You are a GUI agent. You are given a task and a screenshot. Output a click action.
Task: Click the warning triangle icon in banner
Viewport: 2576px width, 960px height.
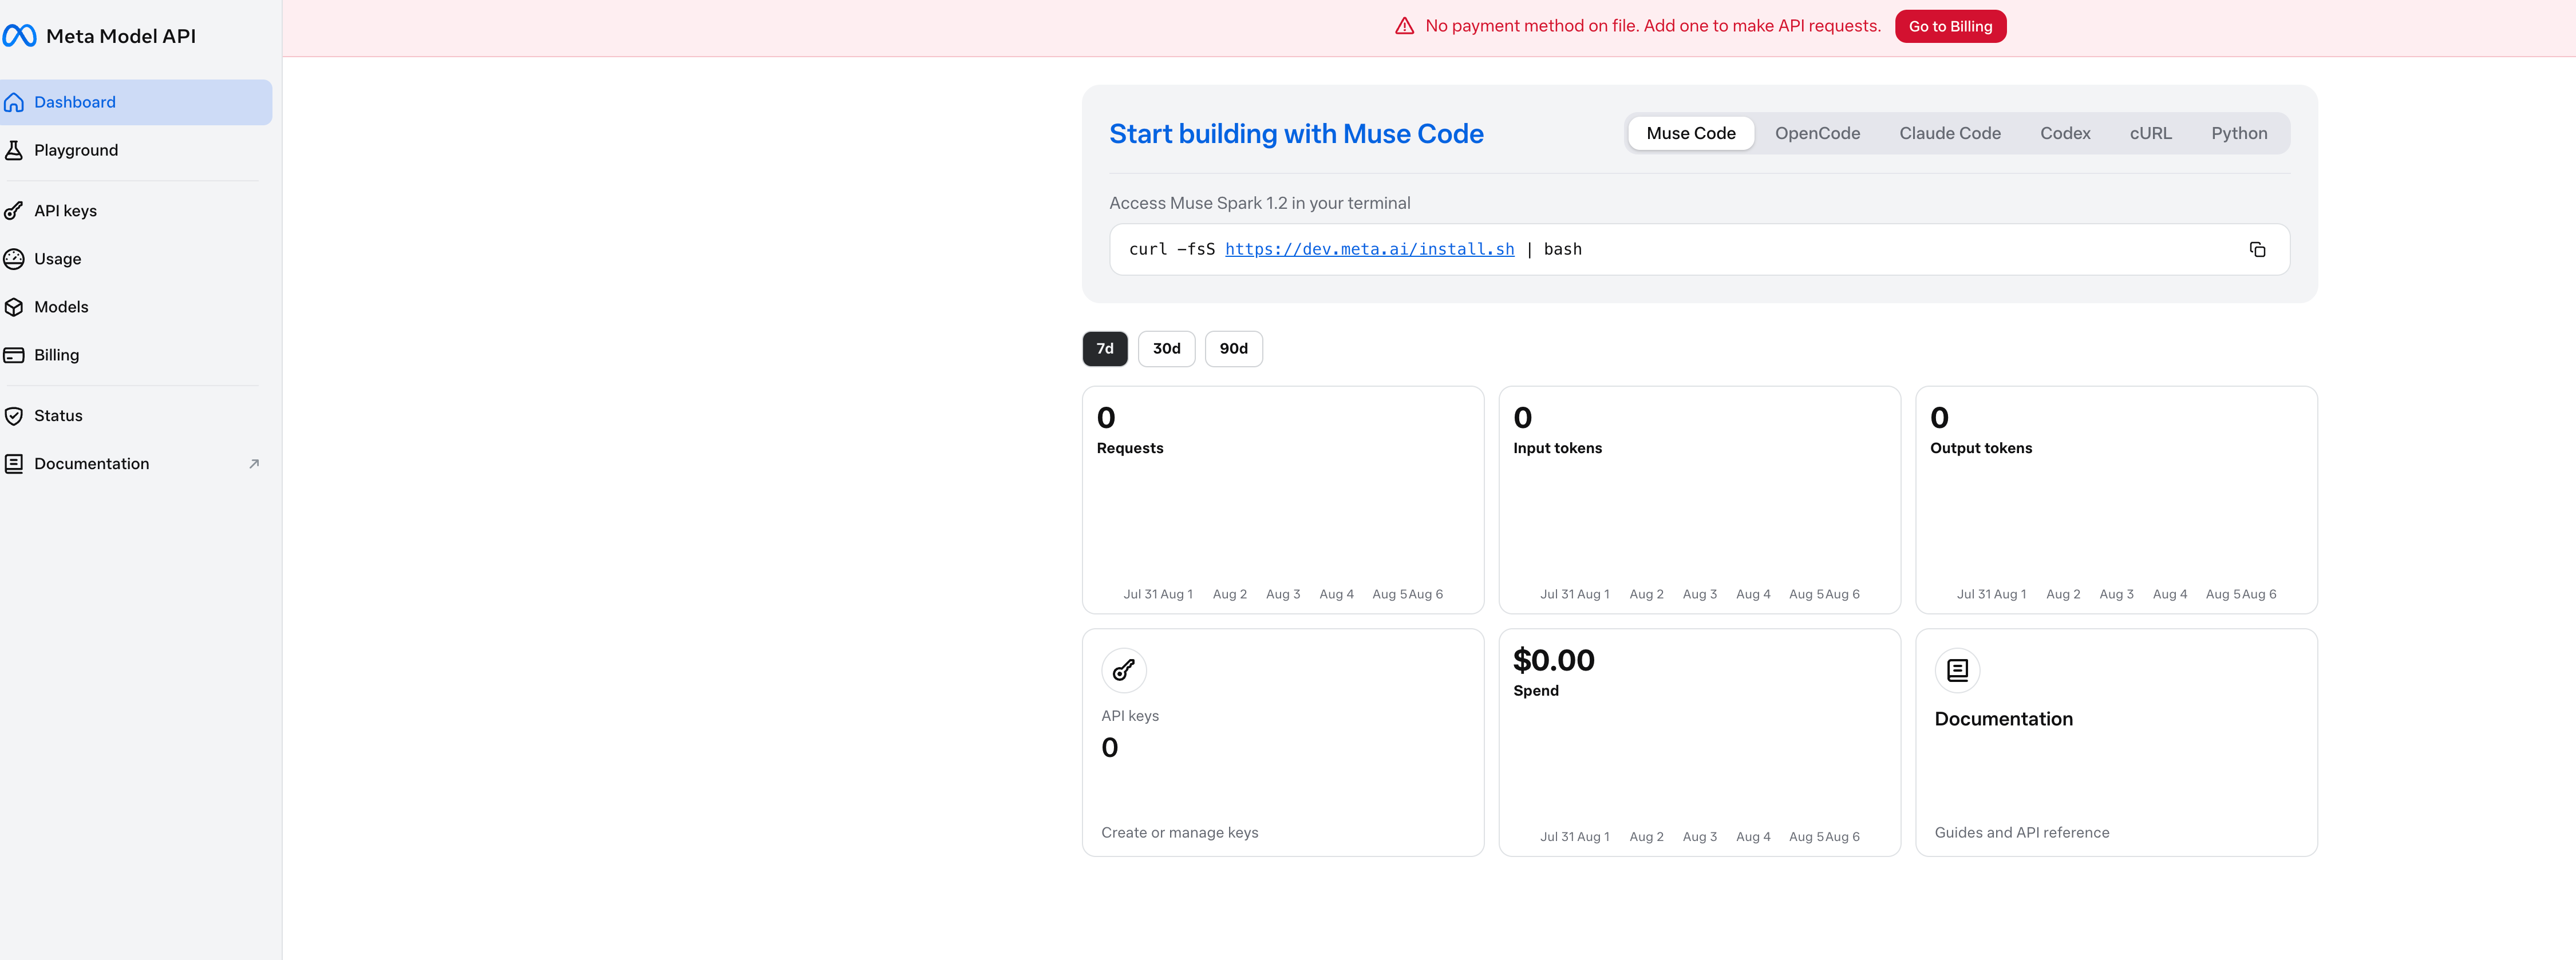pos(1404,26)
